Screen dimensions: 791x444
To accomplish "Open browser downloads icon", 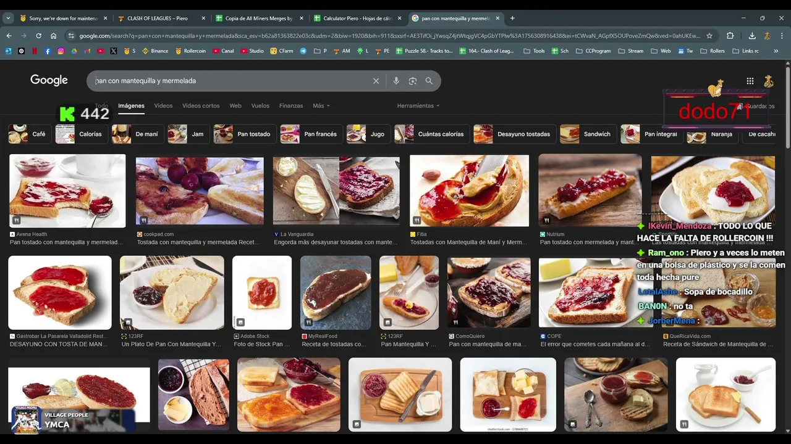I will click(x=752, y=36).
